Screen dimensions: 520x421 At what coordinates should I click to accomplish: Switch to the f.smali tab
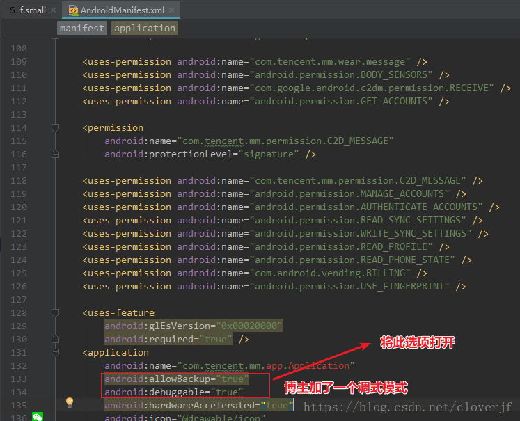pyautogui.click(x=33, y=10)
